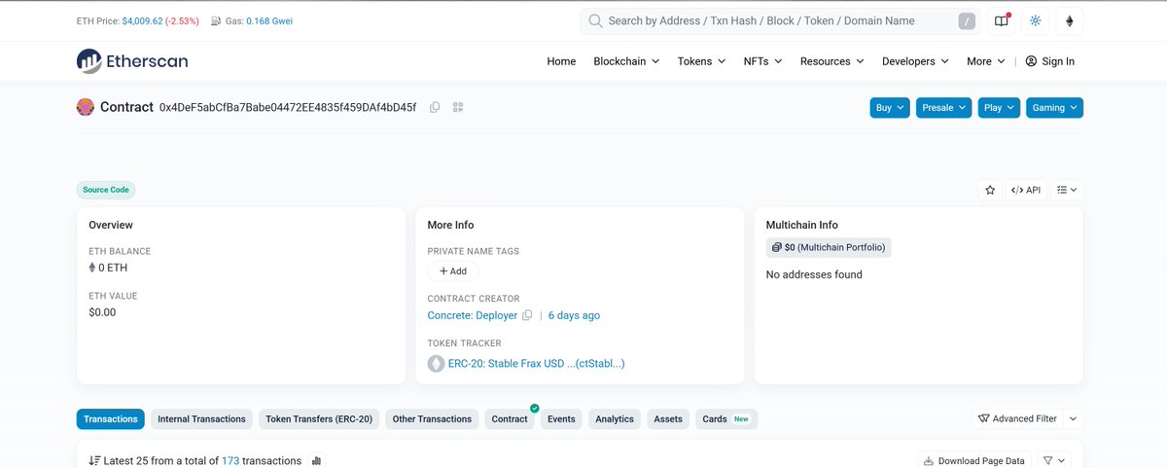The height and width of the screenshot is (468, 1167).
Task: Expand the Developers menu
Action: 915,61
